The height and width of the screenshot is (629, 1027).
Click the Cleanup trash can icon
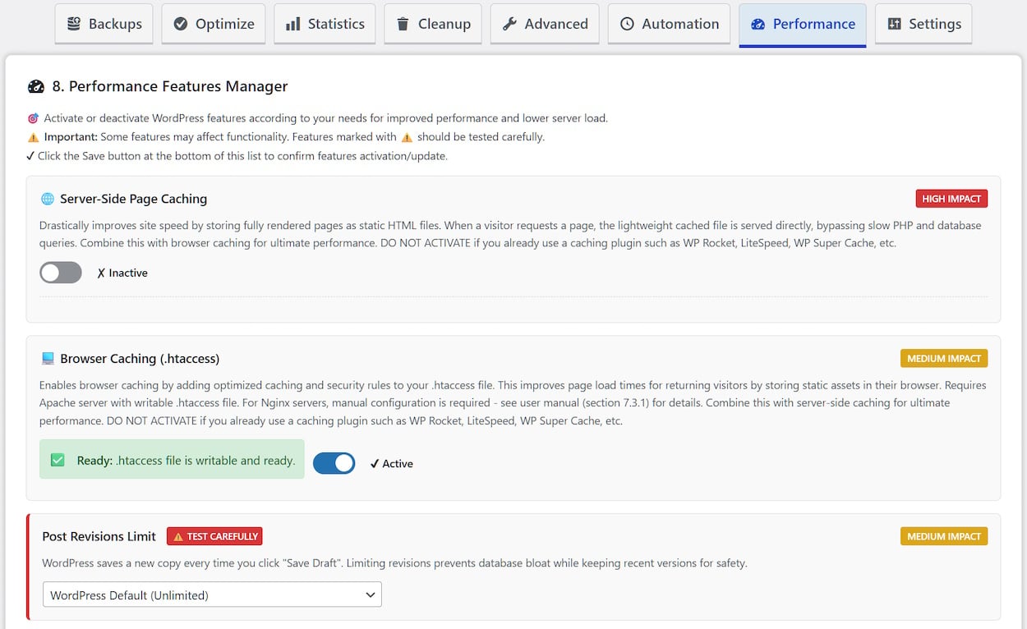[x=403, y=24]
